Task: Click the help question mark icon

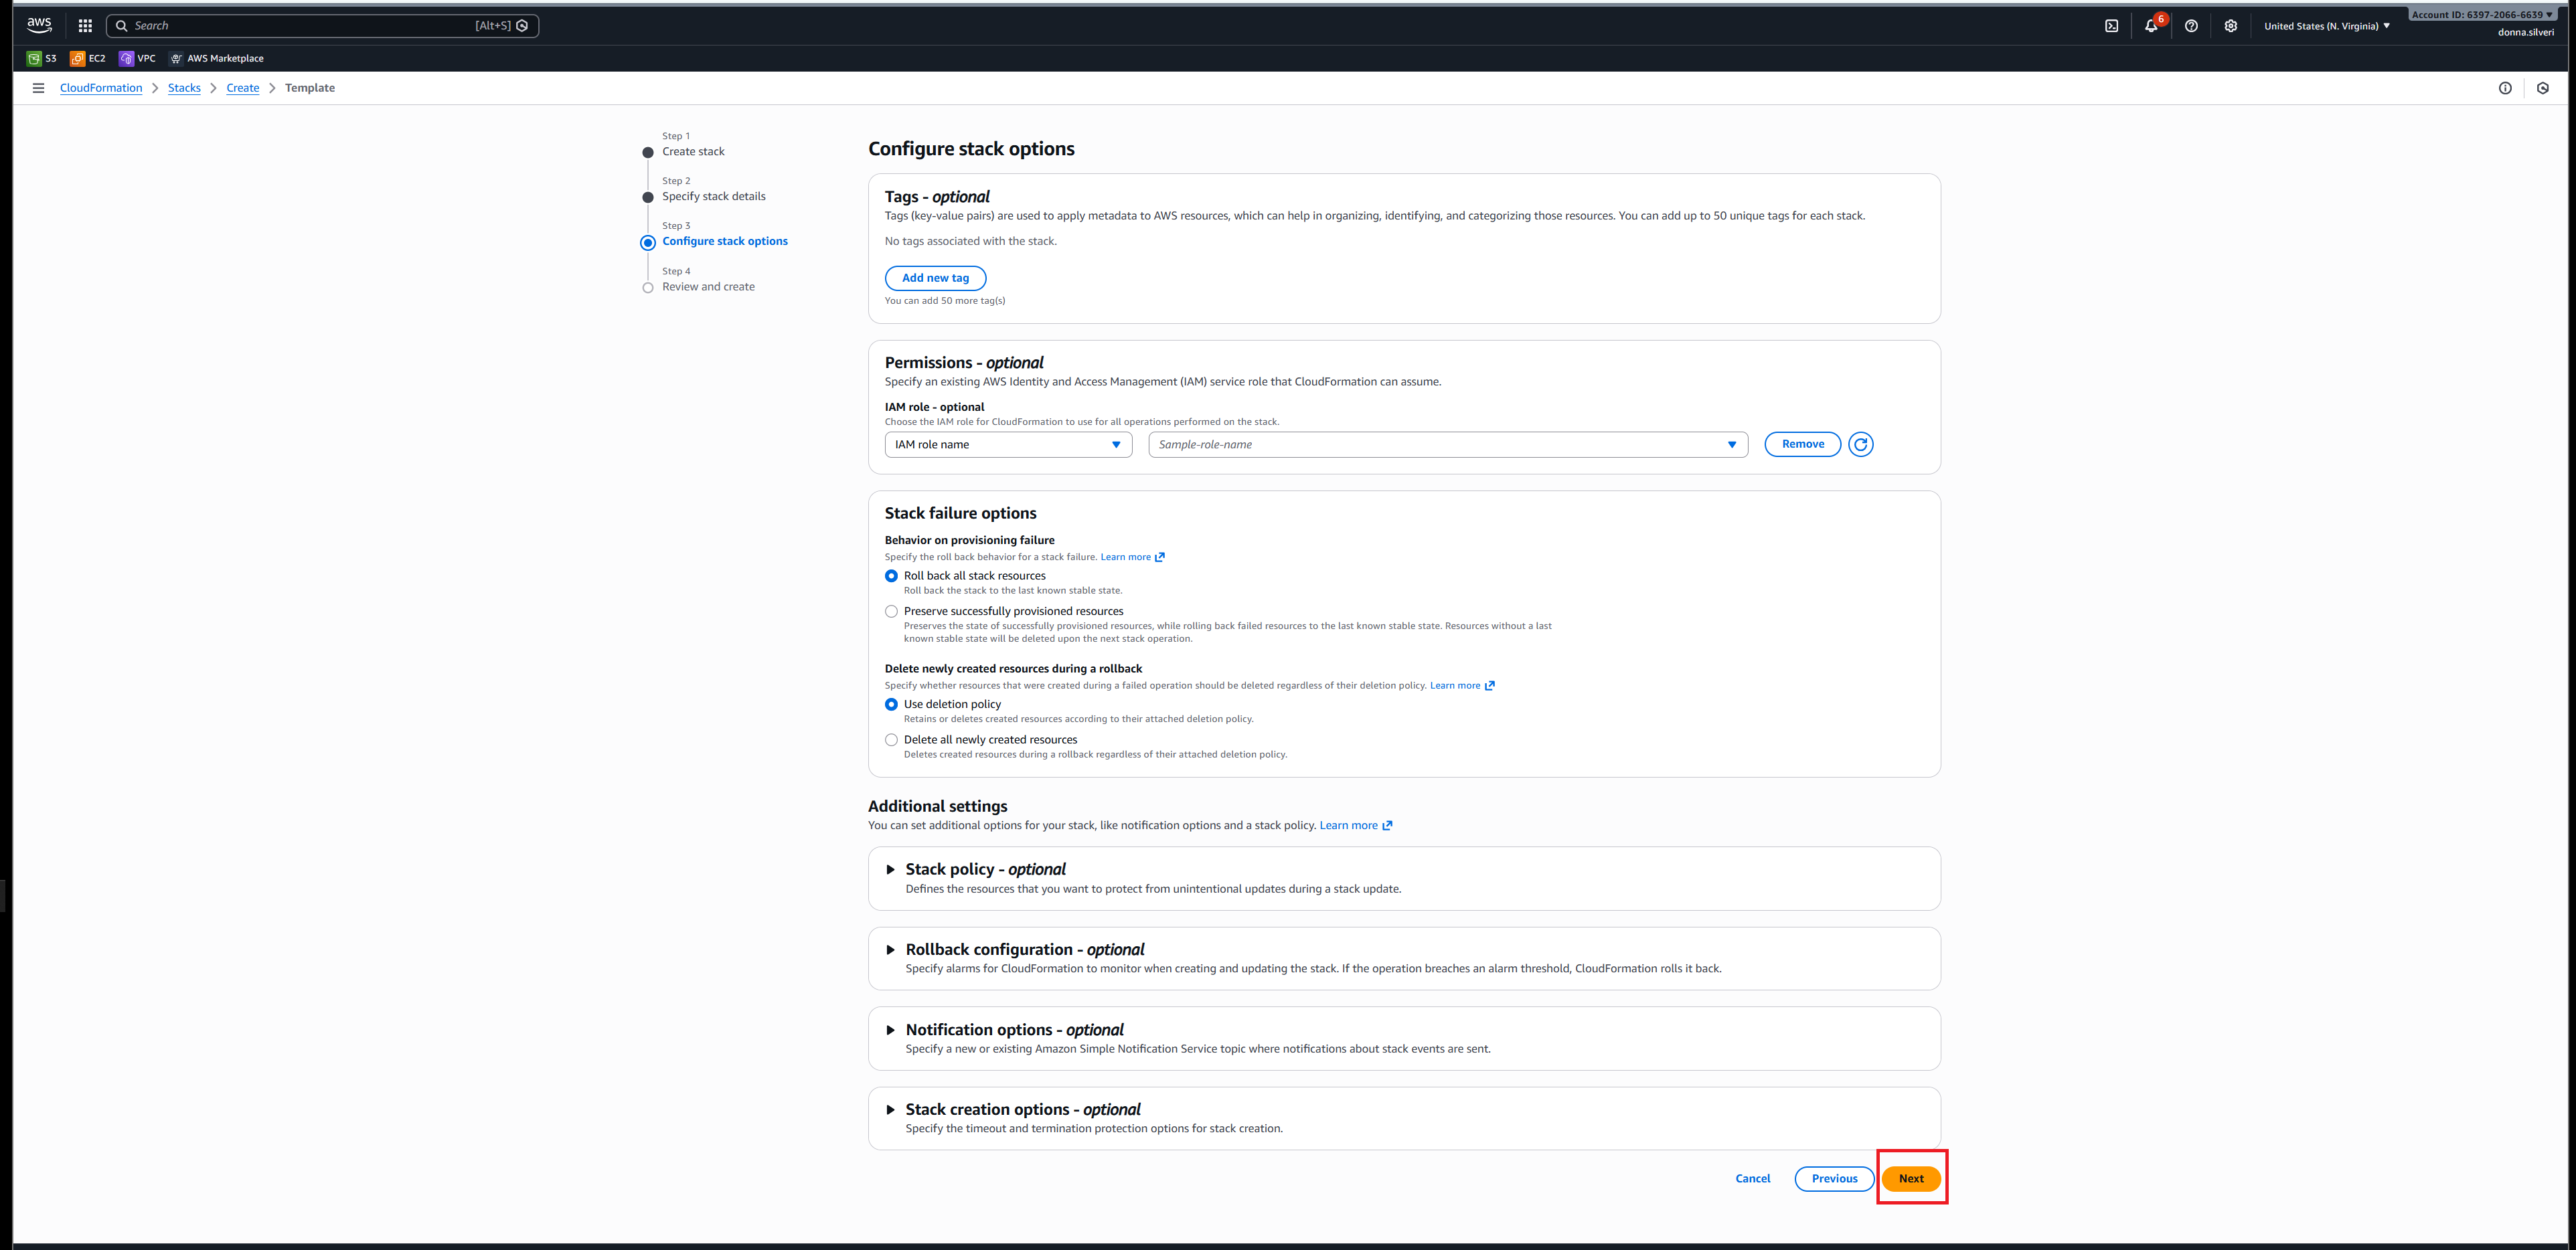Action: pyautogui.click(x=2191, y=26)
